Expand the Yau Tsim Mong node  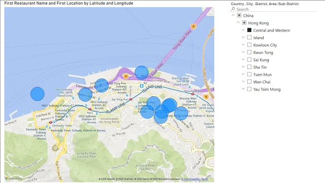coord(243,89)
